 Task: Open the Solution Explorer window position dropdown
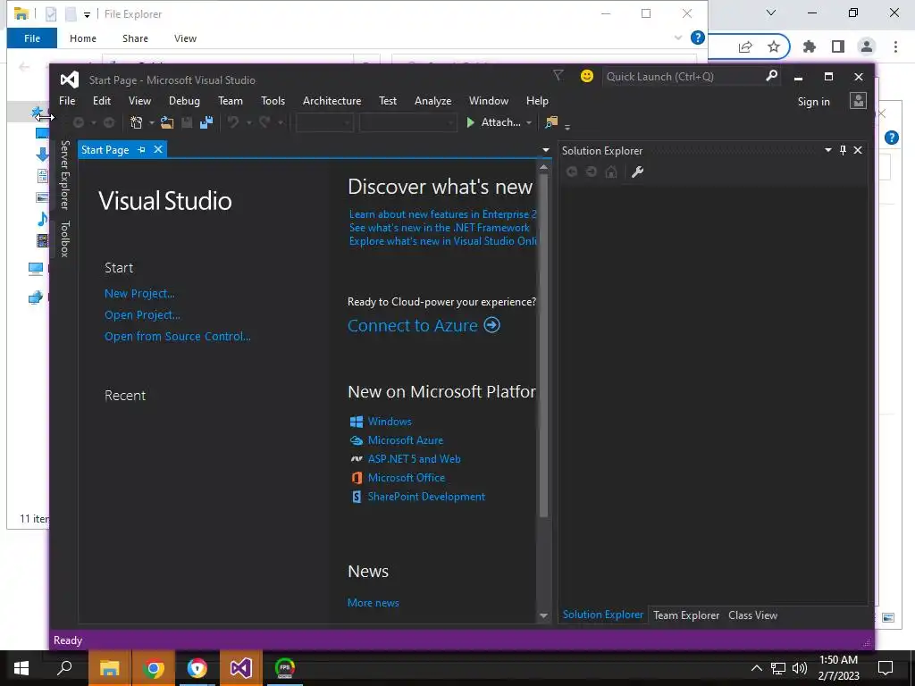point(827,150)
